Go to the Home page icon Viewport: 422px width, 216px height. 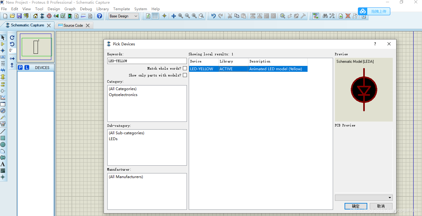pos(35,16)
